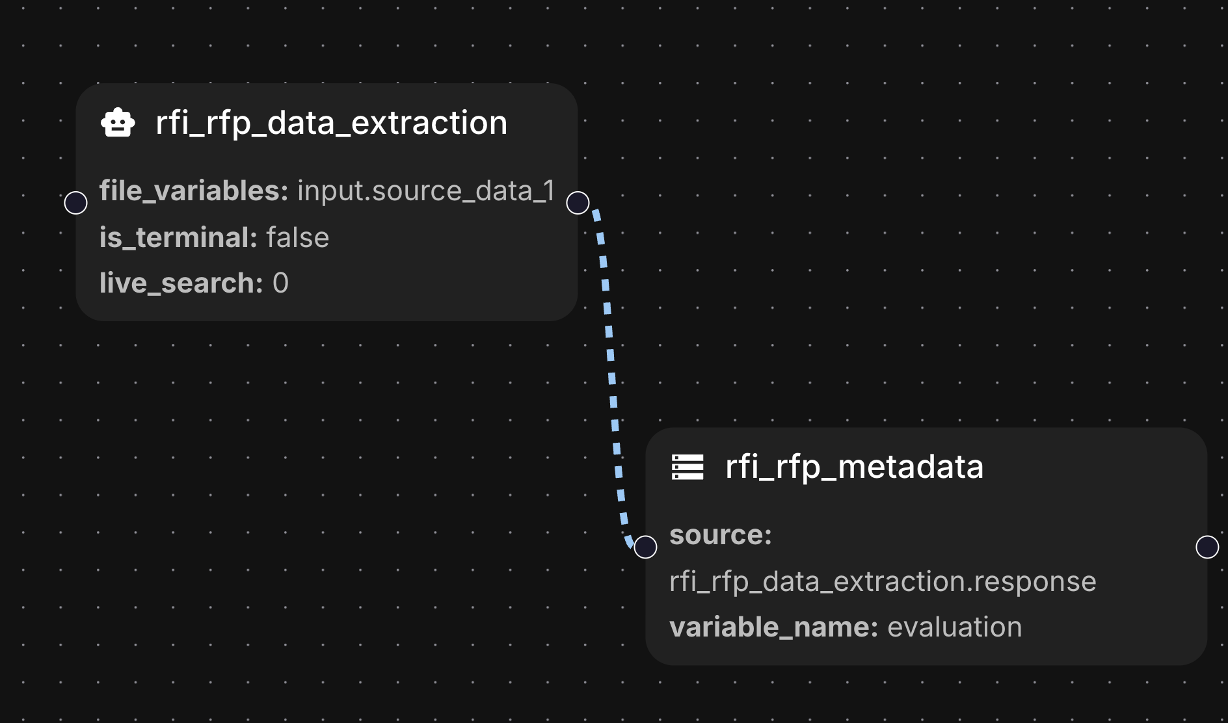Select the input port of rfi_rfp_data_extraction
The height and width of the screenshot is (723, 1228).
pos(75,202)
